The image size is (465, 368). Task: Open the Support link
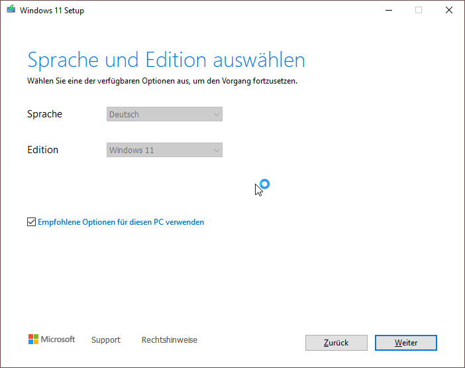106,339
